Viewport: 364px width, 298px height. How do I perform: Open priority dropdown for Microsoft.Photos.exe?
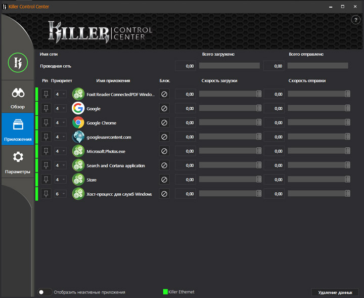[60, 151]
